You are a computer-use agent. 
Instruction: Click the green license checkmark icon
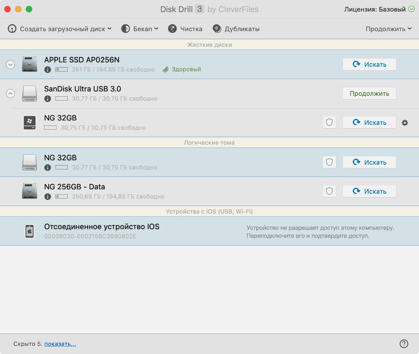point(412,9)
